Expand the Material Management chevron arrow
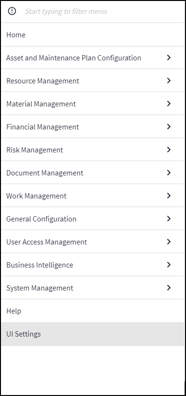Screen dimensions: 186x396 click(x=169, y=104)
